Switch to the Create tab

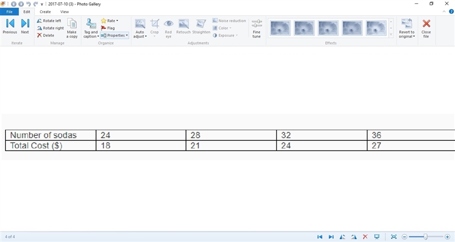coord(45,12)
